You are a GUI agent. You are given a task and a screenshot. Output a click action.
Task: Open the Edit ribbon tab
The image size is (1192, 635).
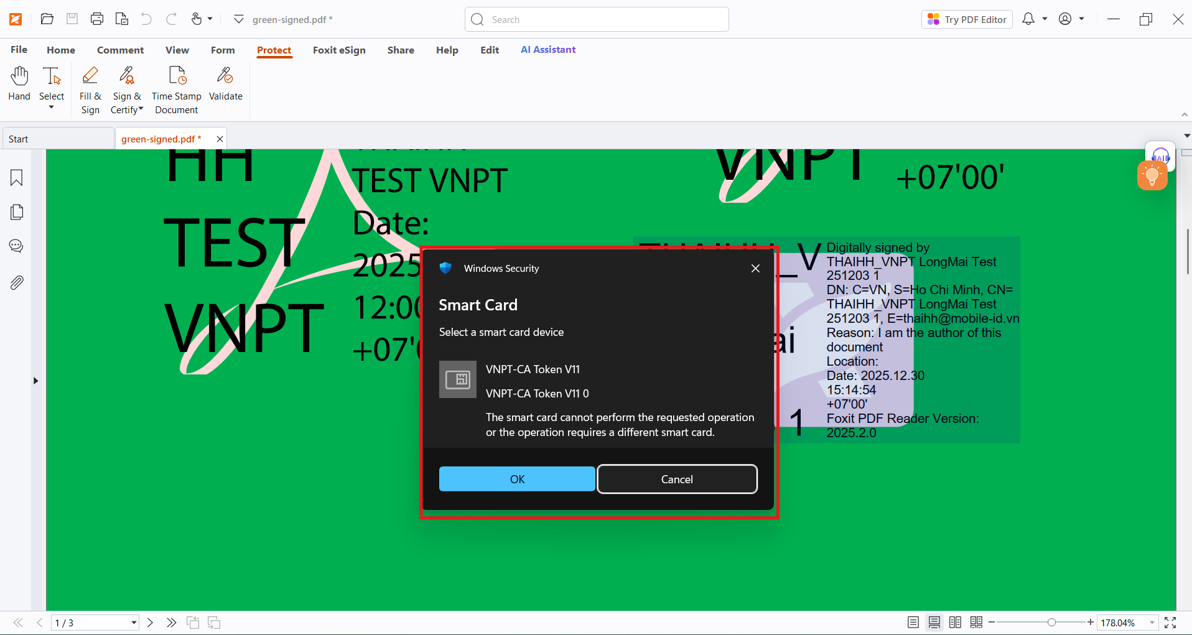click(490, 50)
